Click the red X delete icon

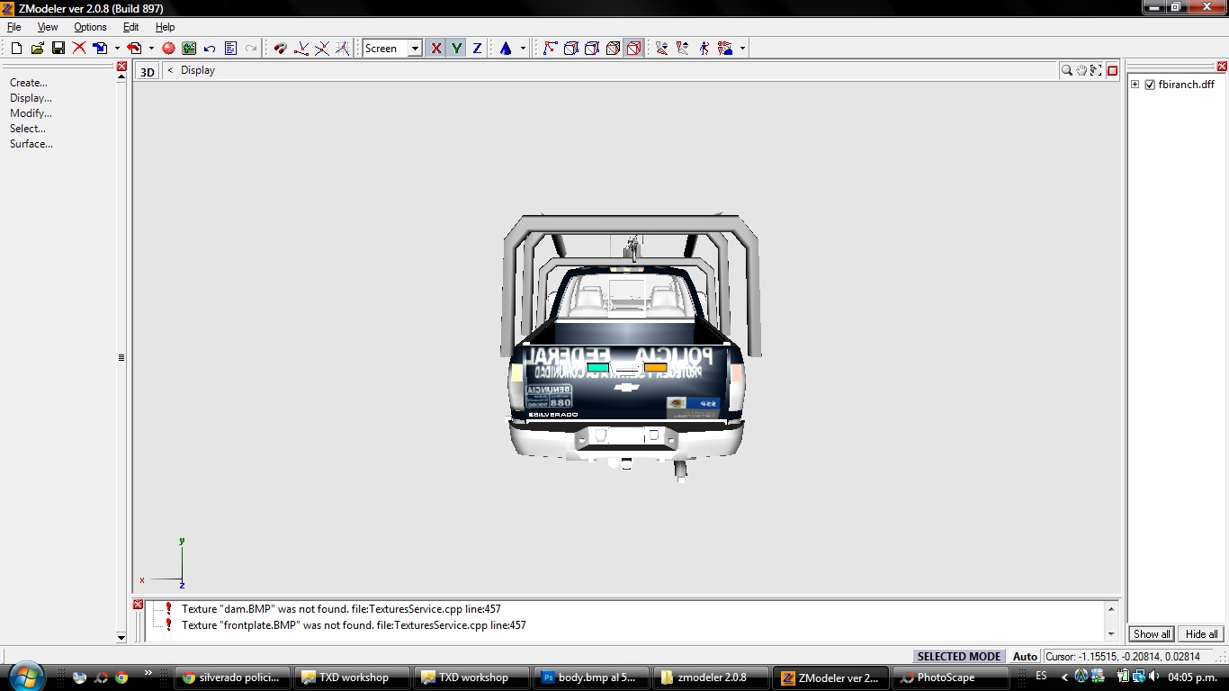(x=79, y=49)
